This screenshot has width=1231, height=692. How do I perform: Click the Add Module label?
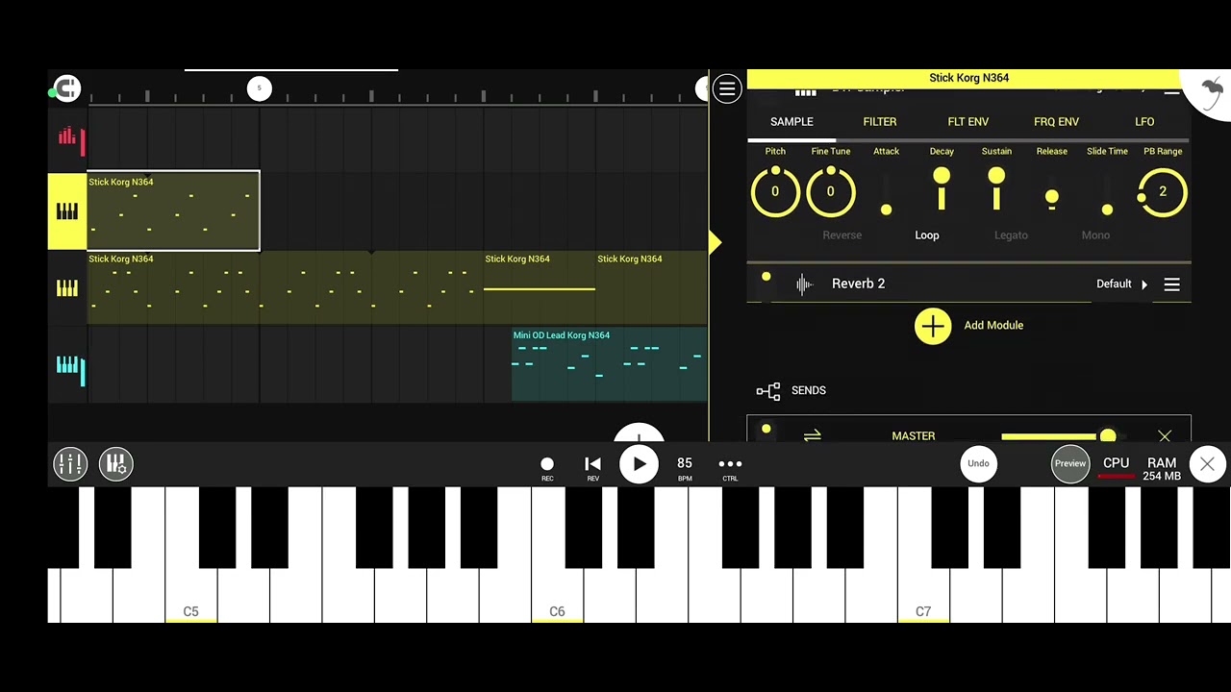(993, 326)
